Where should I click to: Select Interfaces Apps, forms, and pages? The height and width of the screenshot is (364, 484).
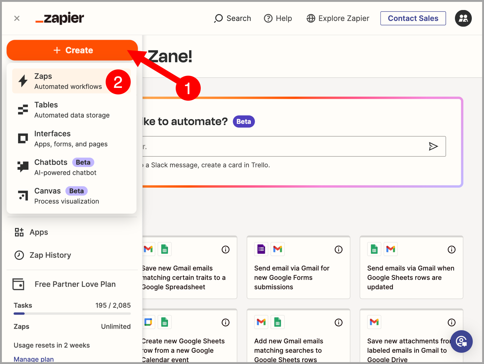tap(72, 139)
